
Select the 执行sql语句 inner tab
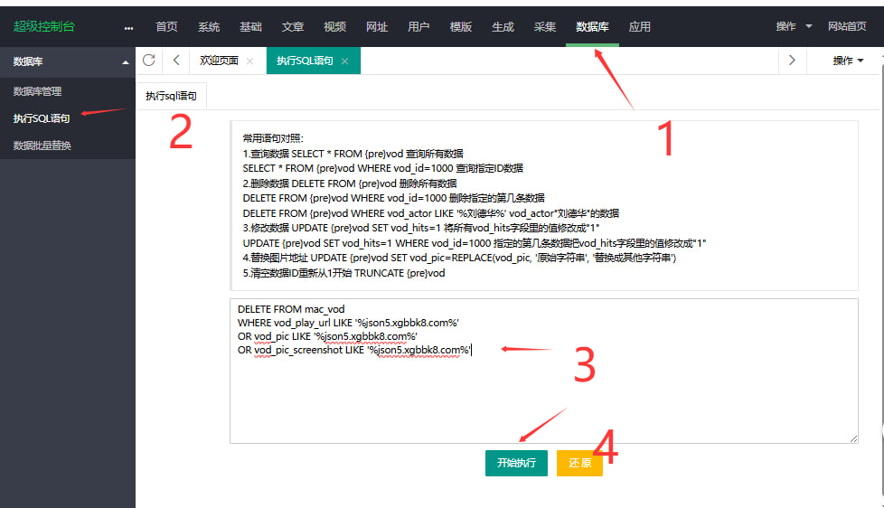tap(171, 96)
